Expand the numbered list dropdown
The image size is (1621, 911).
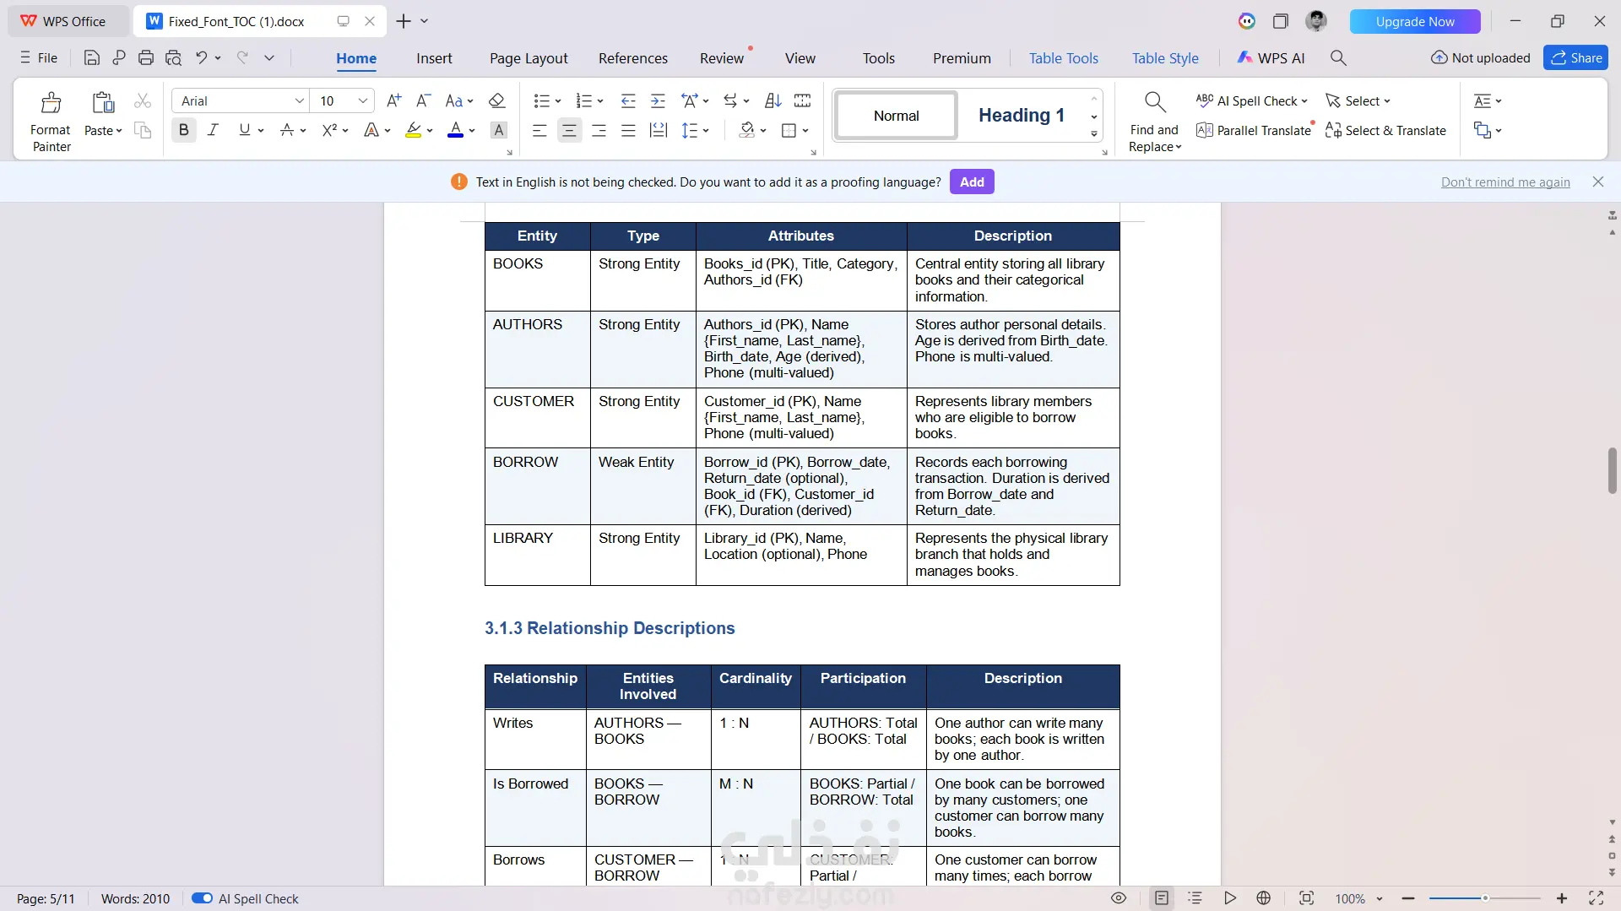tap(600, 101)
